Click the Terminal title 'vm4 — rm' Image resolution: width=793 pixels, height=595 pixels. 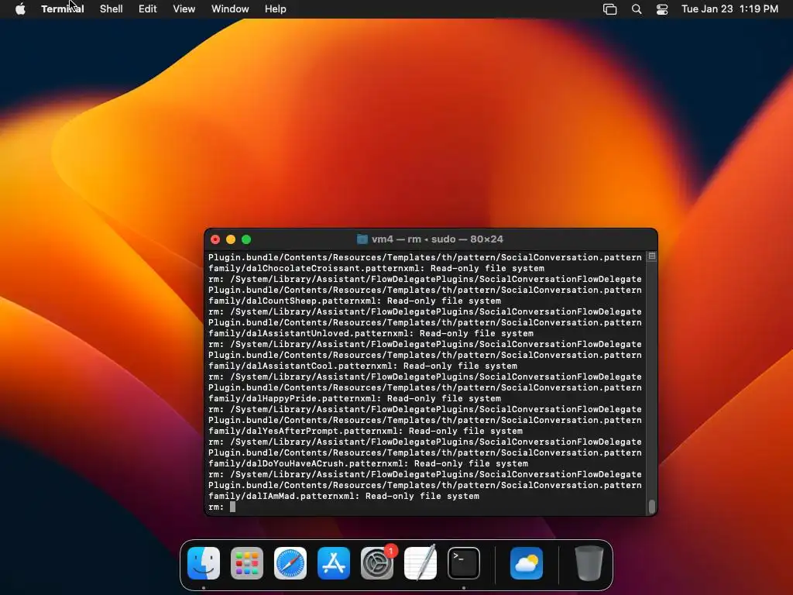(x=397, y=239)
